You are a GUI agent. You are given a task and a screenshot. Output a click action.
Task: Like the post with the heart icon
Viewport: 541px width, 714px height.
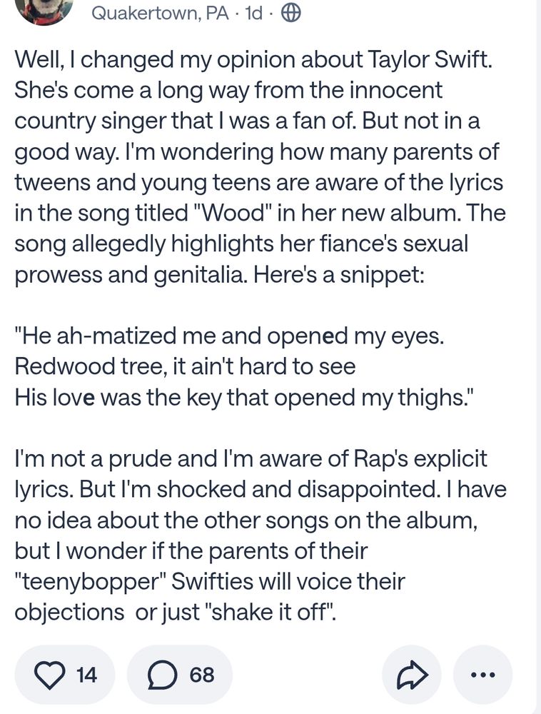[50, 674]
